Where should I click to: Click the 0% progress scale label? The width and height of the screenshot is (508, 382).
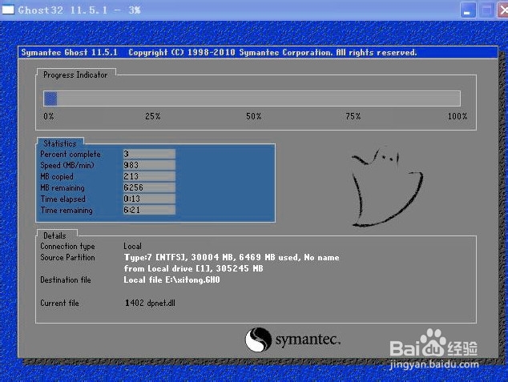pyautogui.click(x=49, y=116)
